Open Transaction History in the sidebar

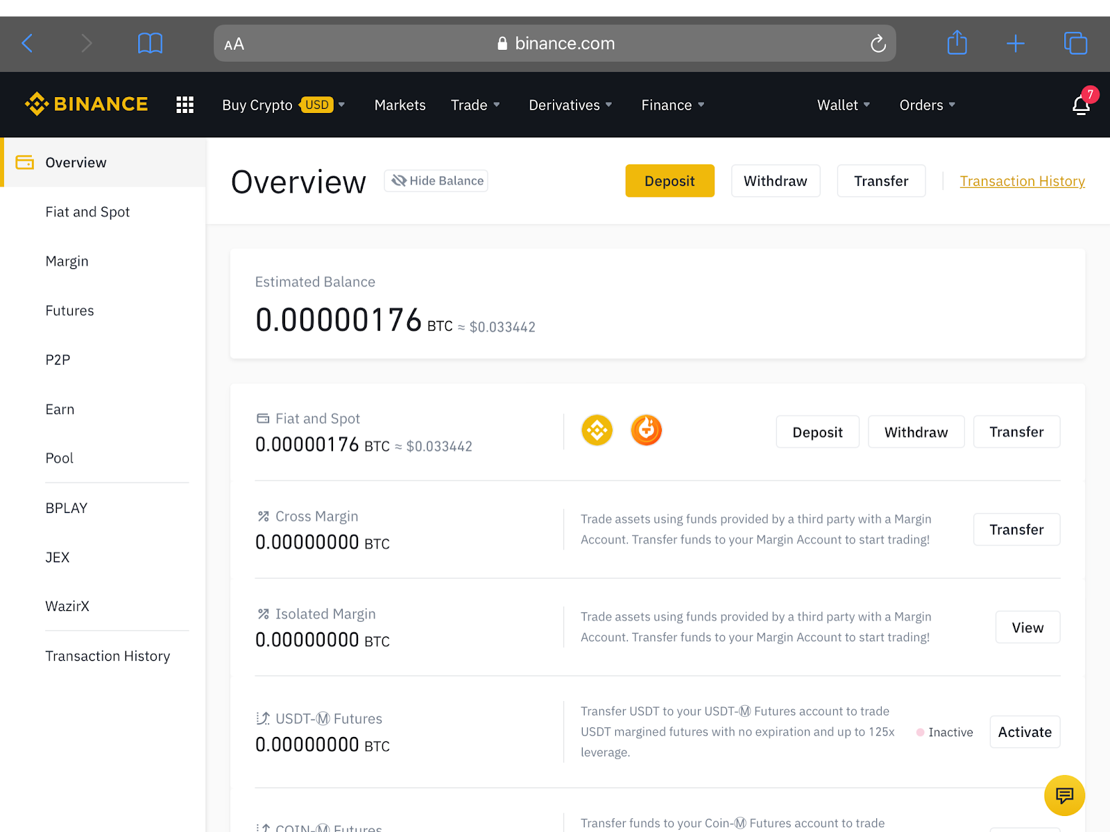[108, 656]
